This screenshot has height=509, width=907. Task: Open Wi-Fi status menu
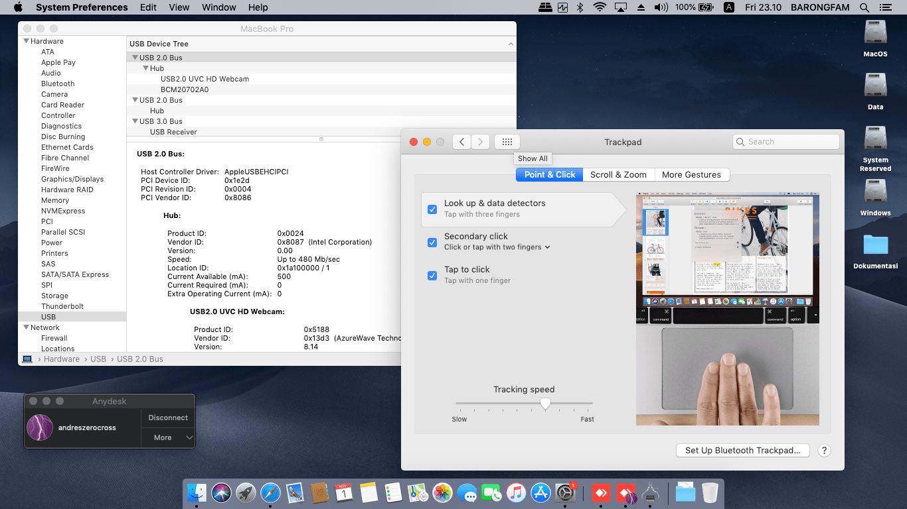pos(600,7)
